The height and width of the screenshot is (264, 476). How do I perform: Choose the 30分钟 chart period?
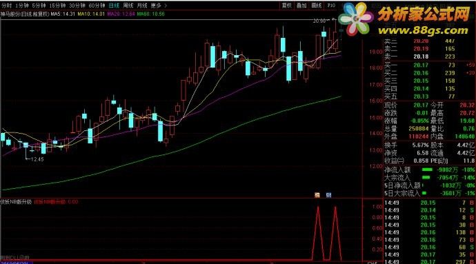(77, 6)
